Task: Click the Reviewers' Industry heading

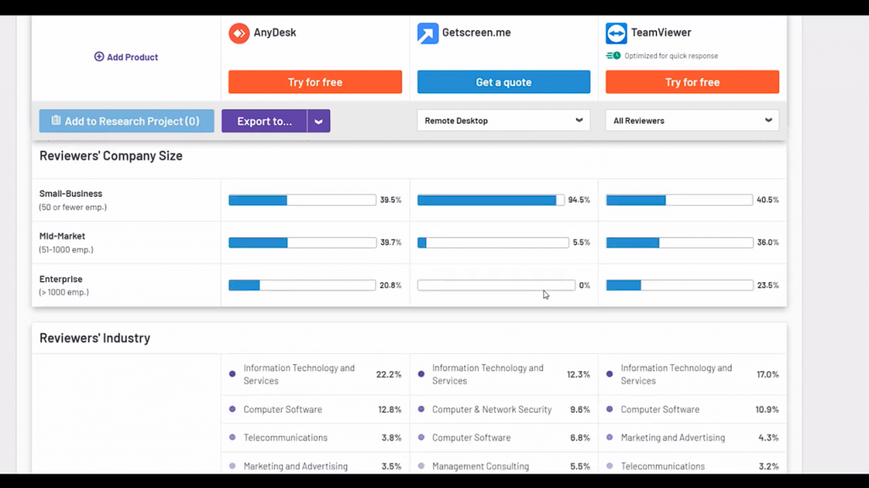Action: 95,337
